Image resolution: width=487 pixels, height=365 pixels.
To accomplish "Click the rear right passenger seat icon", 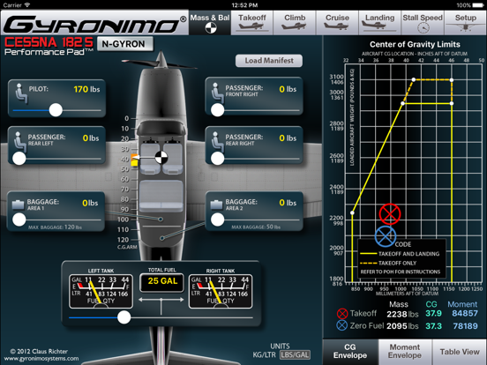I will click(217, 141).
